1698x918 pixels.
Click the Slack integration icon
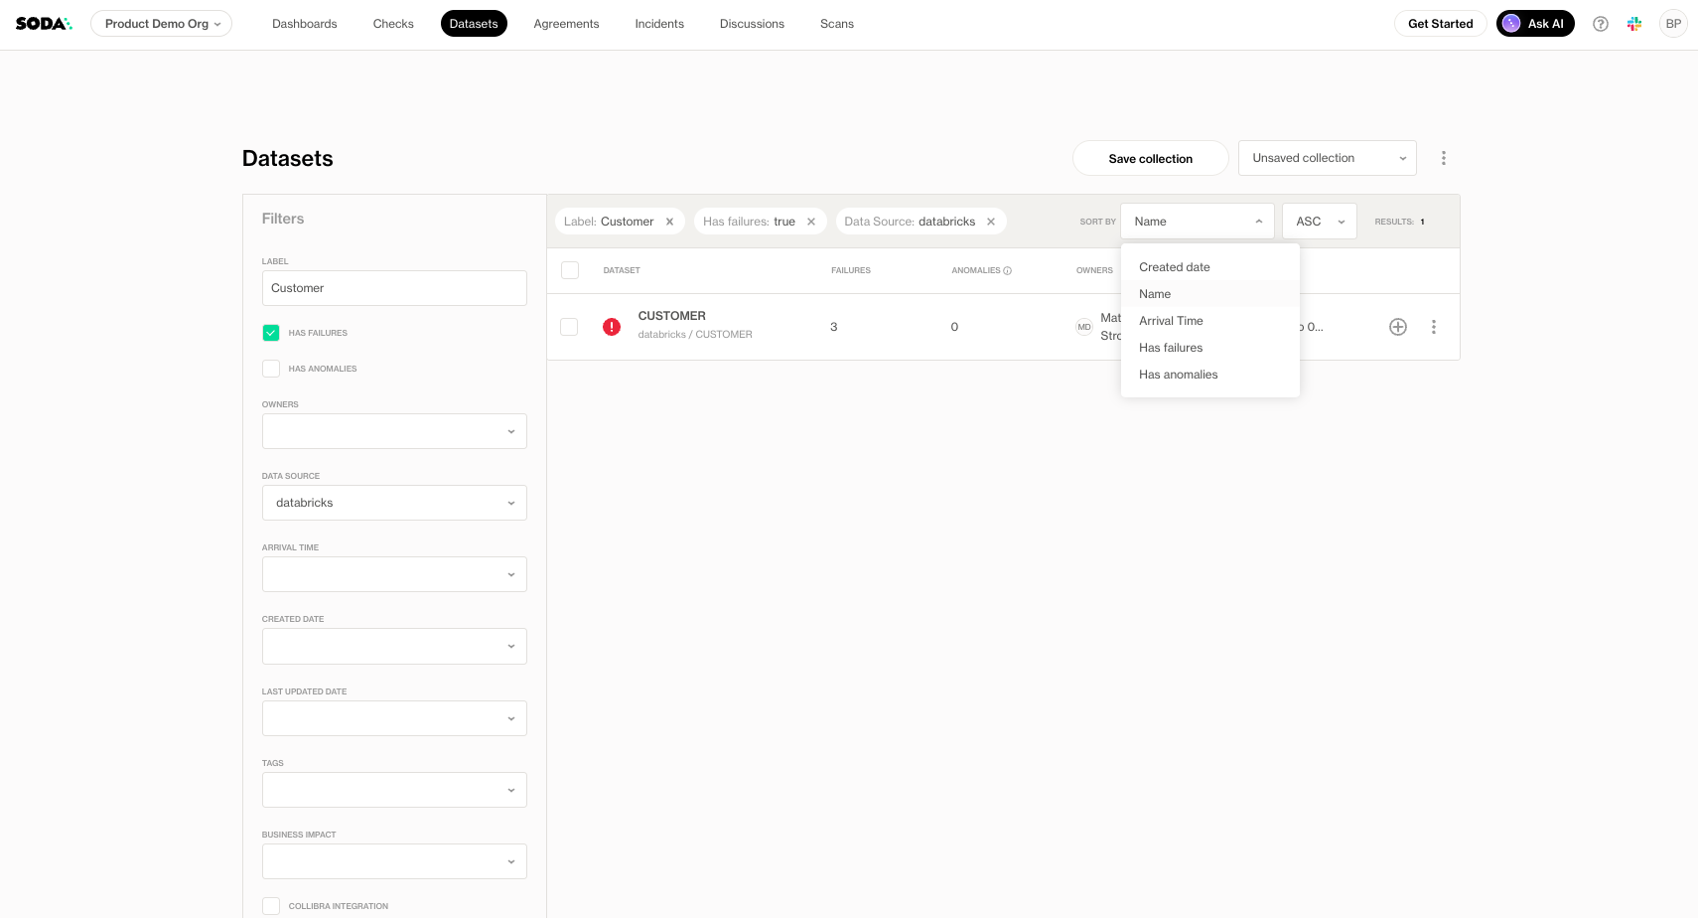click(x=1634, y=24)
